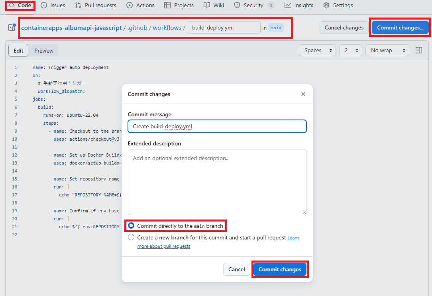Screen dimensions: 432x296
Task: Click the Security alerts count badge
Action: click(271, 5)
